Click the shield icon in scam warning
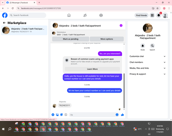This screenshot has height=136, width=172. coord(67,60)
